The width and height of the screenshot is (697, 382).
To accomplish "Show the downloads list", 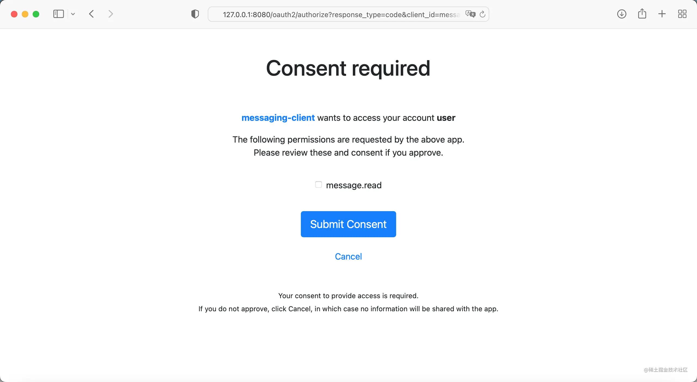I will pos(622,14).
